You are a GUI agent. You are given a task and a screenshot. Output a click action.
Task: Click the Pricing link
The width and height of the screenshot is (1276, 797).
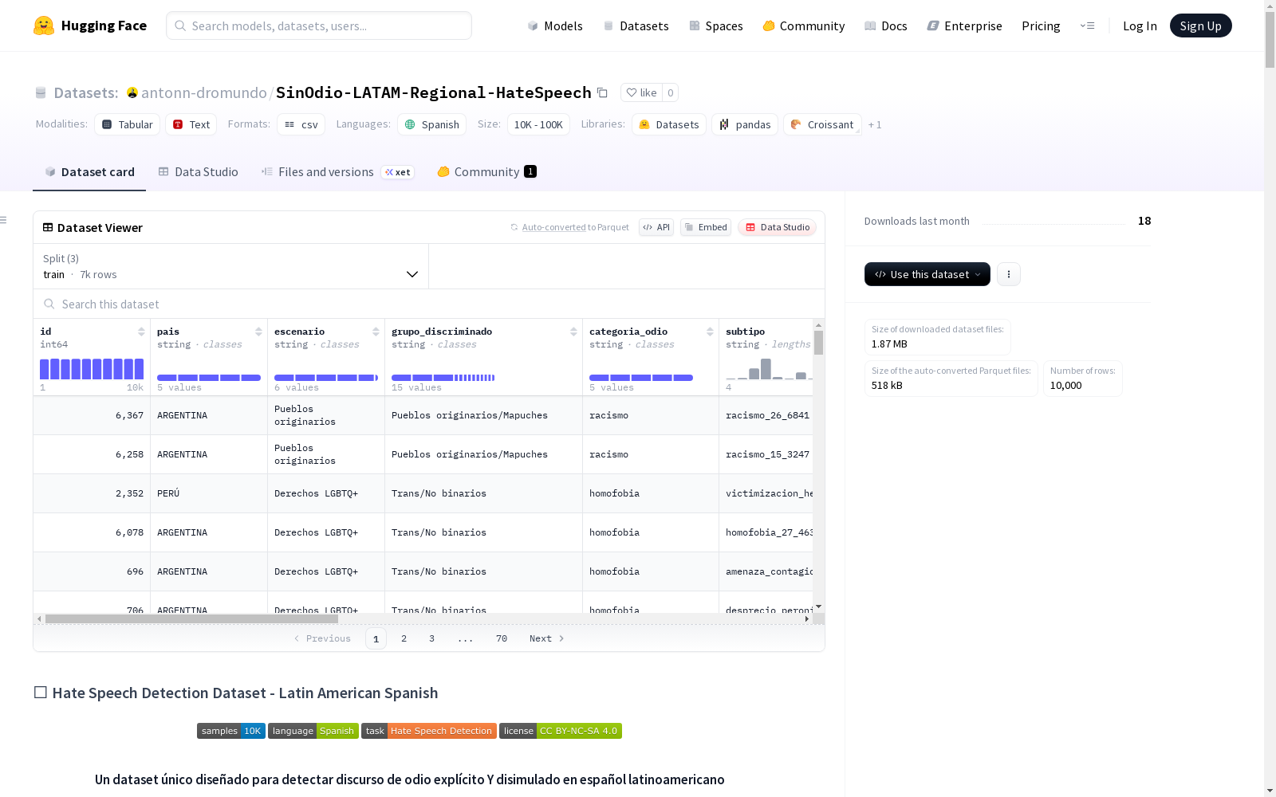pos(1041,26)
